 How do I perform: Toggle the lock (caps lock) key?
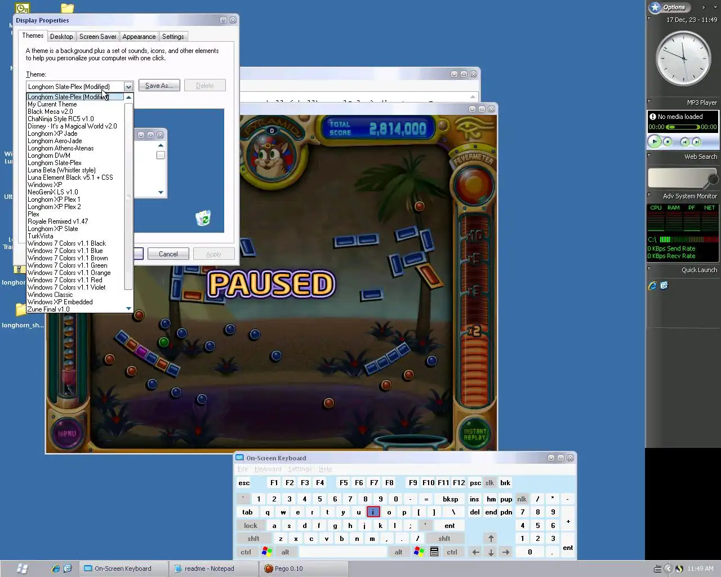point(251,526)
